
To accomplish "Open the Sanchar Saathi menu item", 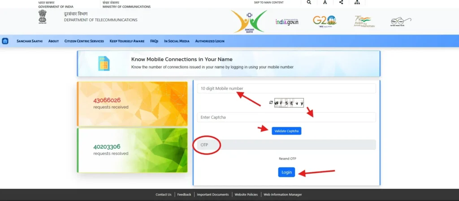I will coord(30,41).
